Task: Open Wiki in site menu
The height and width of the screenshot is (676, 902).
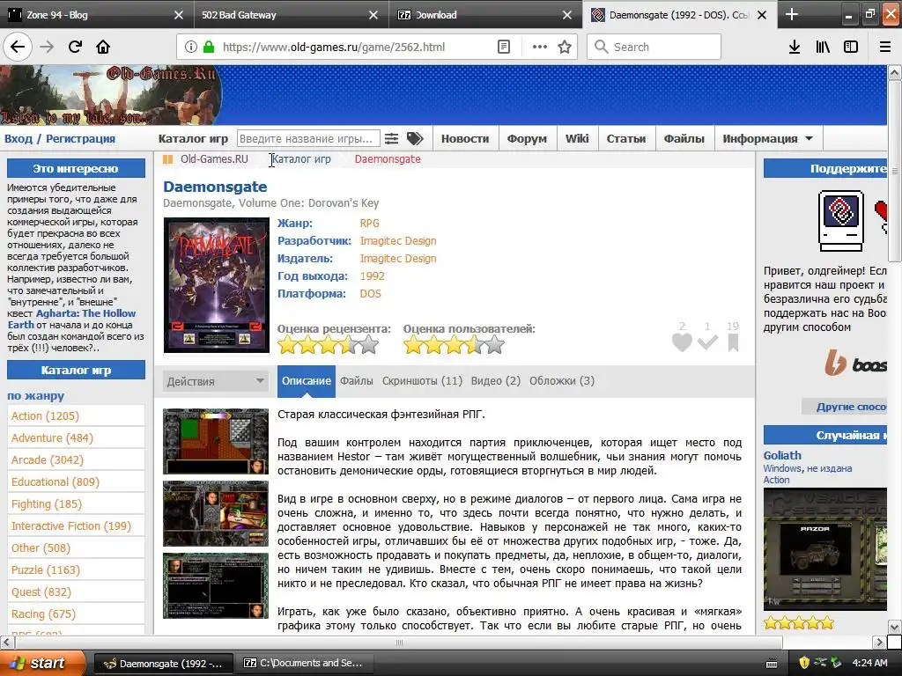Action: (x=577, y=138)
